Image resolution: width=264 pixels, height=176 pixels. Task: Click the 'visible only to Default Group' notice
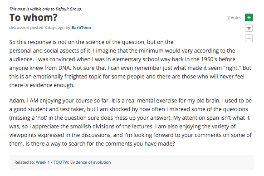point(45,9)
